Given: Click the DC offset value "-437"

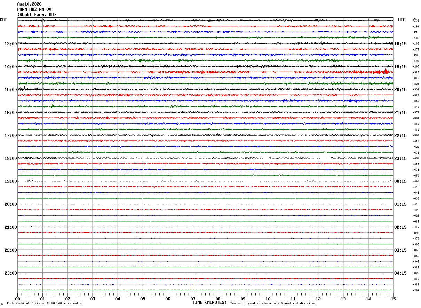Looking at the screenshot, I should (416, 198).
